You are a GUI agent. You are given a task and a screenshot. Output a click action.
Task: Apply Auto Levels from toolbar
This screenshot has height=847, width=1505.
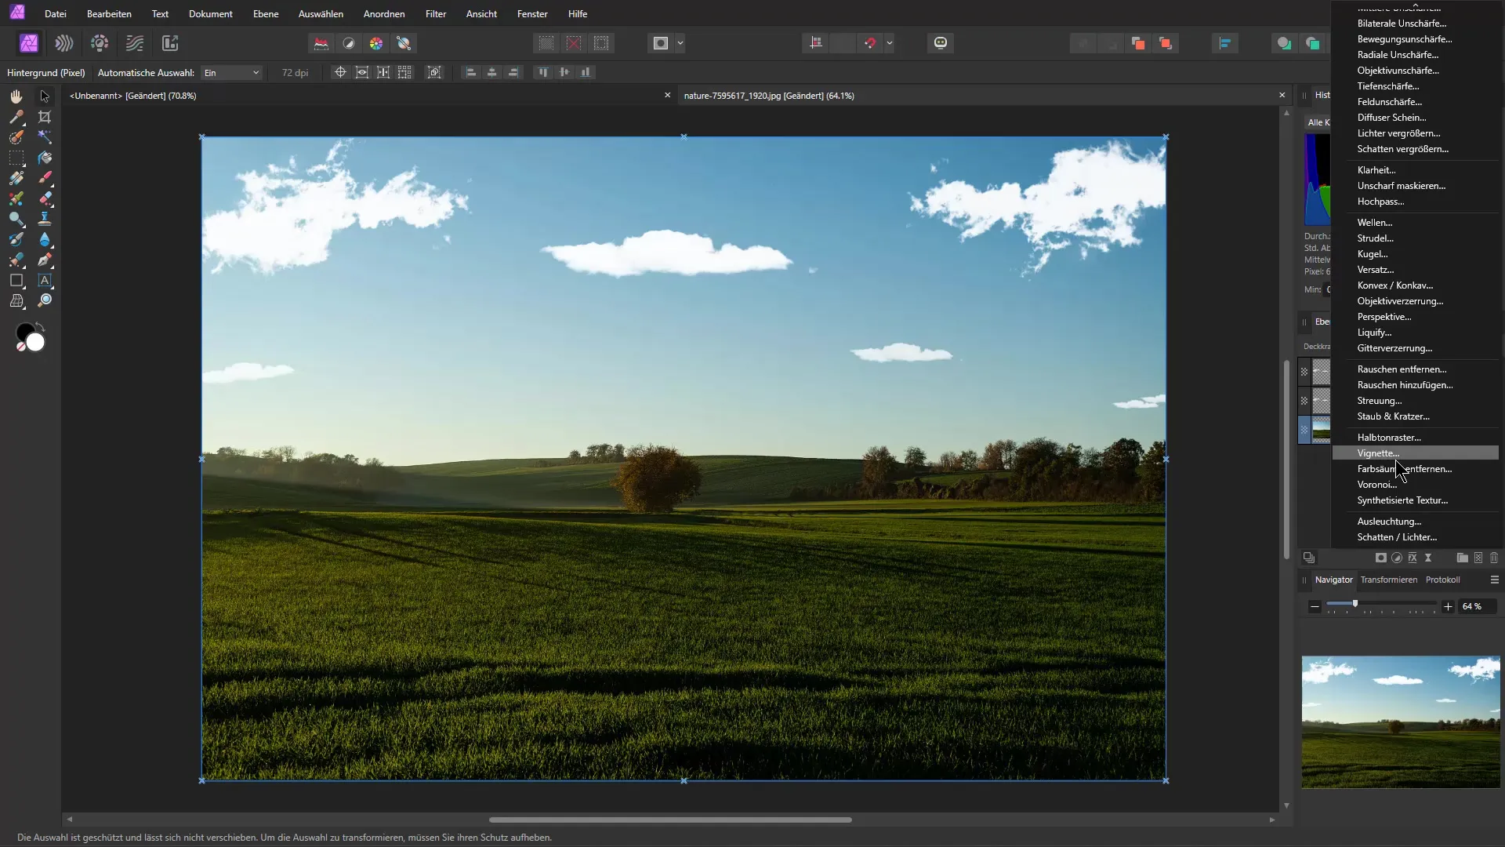321,43
